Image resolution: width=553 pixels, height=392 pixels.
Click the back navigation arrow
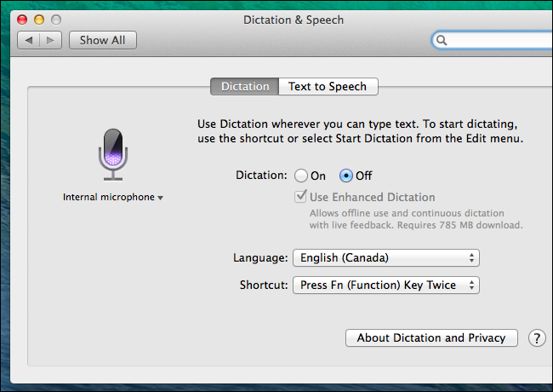click(x=30, y=40)
